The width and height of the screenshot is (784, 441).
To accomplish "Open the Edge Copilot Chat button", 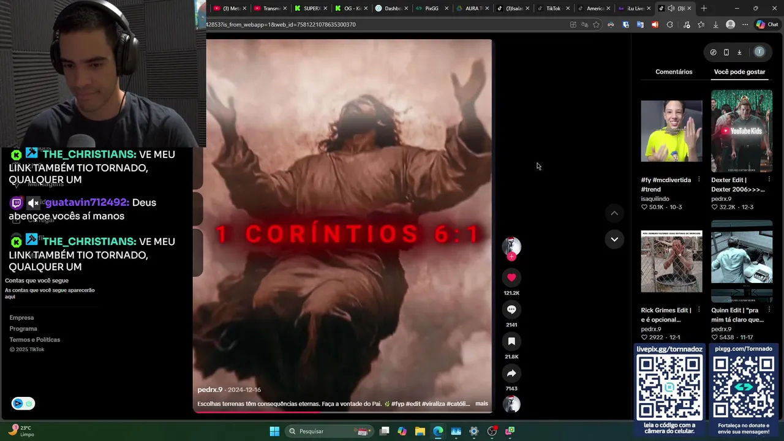I will point(767,24).
